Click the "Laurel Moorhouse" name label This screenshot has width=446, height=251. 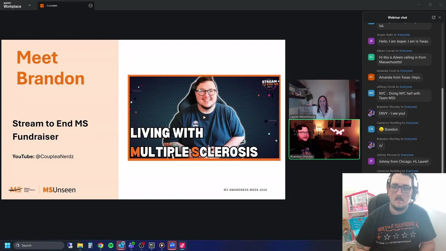pyautogui.click(x=302, y=117)
